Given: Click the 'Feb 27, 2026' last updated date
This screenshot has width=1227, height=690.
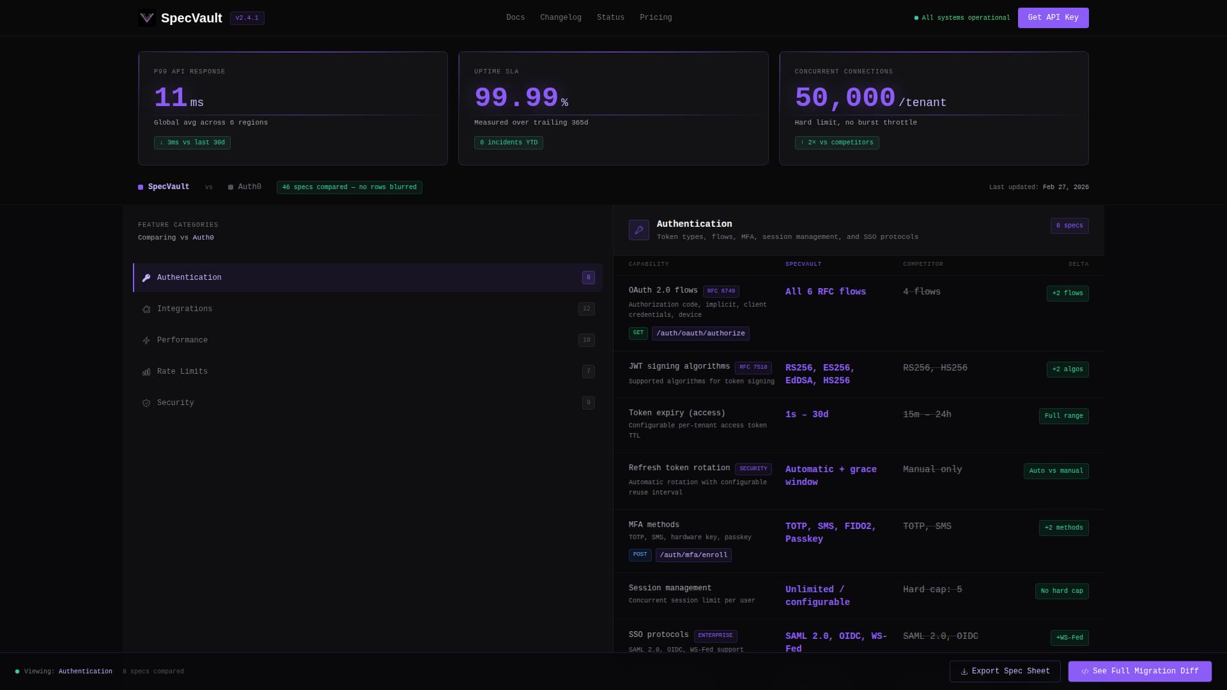Looking at the screenshot, I should tap(1066, 187).
